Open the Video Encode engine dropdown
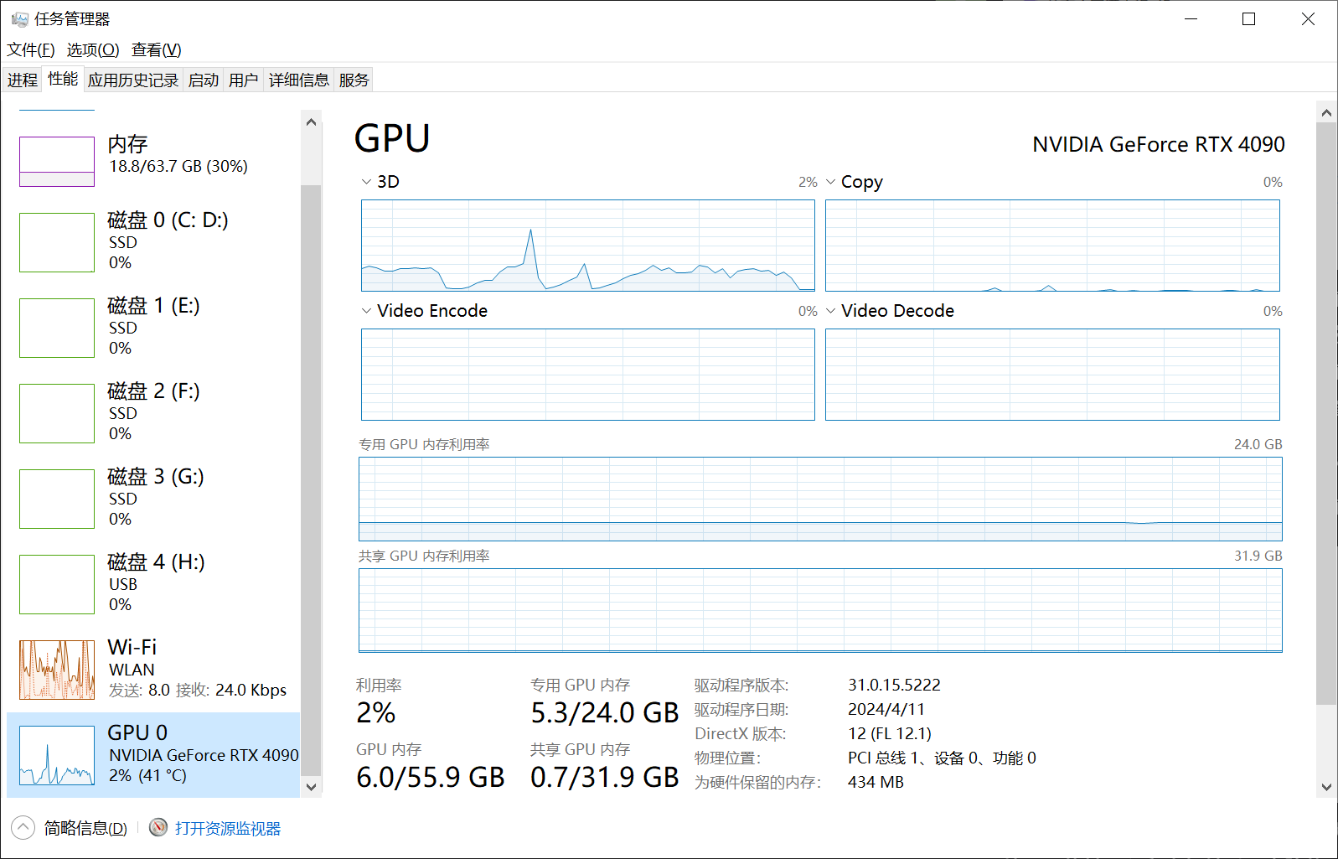 click(x=366, y=311)
